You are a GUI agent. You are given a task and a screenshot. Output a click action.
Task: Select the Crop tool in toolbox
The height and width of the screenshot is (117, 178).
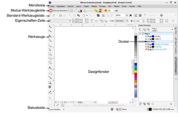click(50, 36)
